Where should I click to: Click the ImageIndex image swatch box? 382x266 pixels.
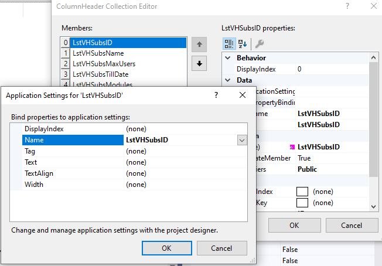pos(302,192)
